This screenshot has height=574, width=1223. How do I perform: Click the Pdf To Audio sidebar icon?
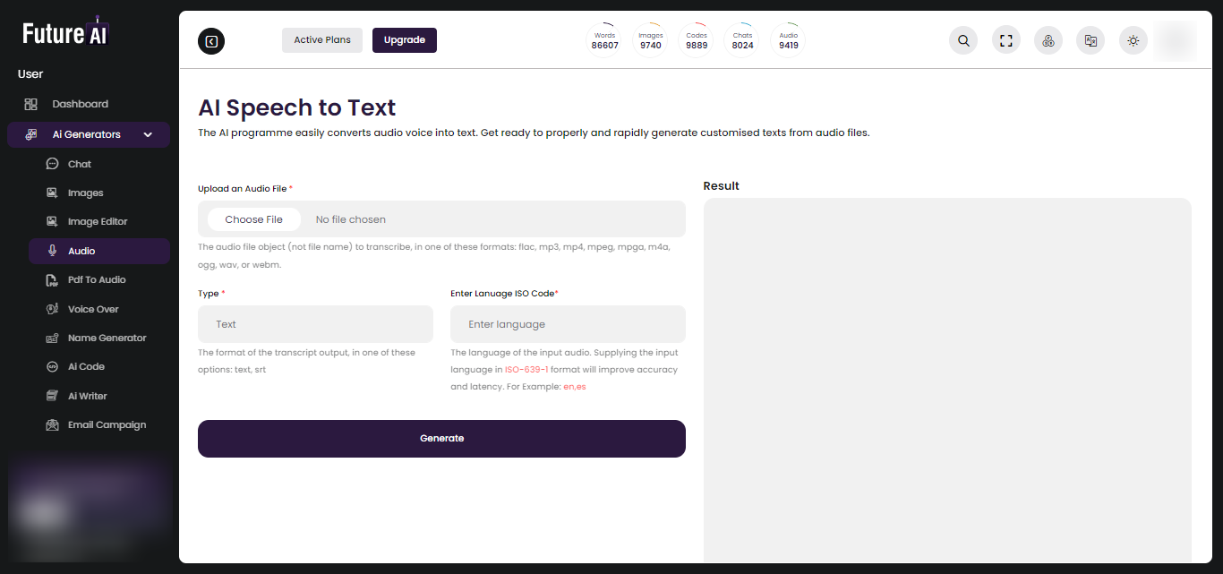click(52, 280)
